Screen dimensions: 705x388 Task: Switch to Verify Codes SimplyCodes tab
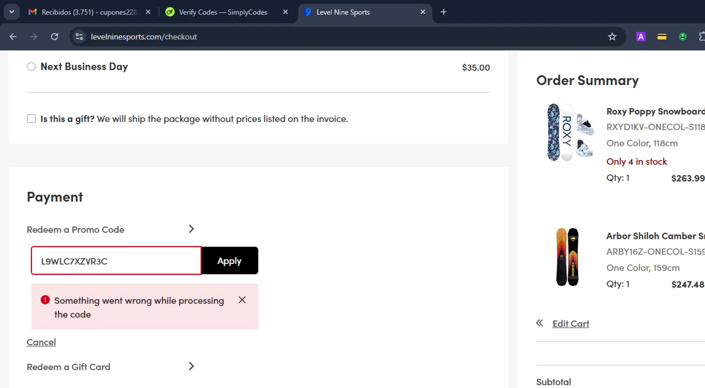coord(222,12)
